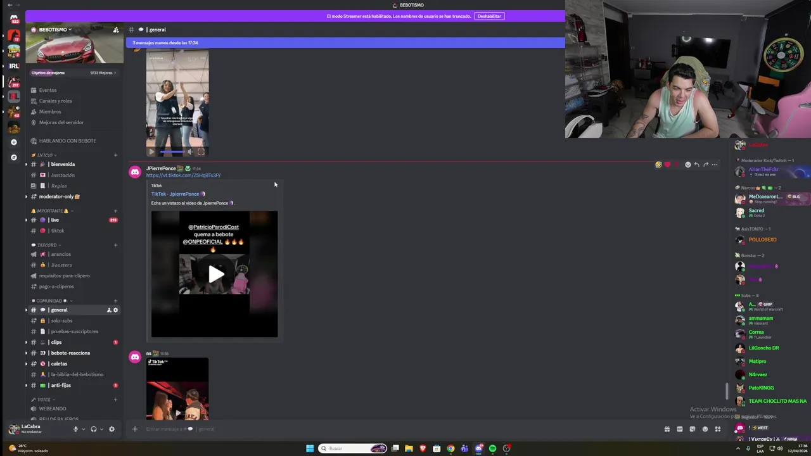Open the discover servers compass icon
The height and width of the screenshot is (456, 811).
click(14, 157)
